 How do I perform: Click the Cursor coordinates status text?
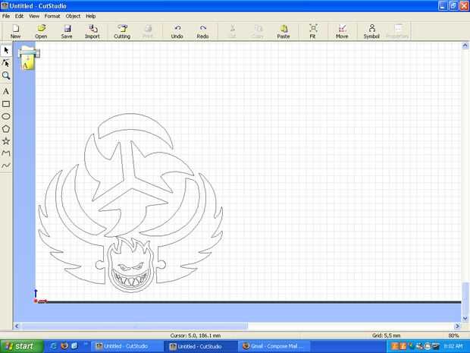coord(195,336)
